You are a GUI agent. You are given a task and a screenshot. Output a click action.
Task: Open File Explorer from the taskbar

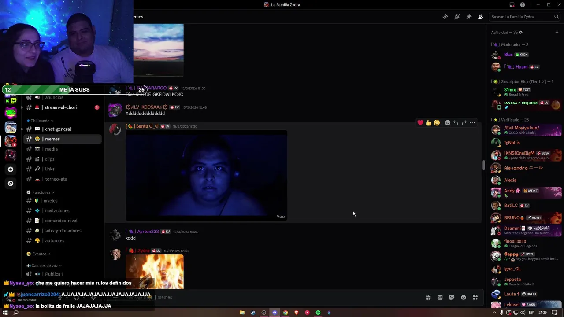242,313
